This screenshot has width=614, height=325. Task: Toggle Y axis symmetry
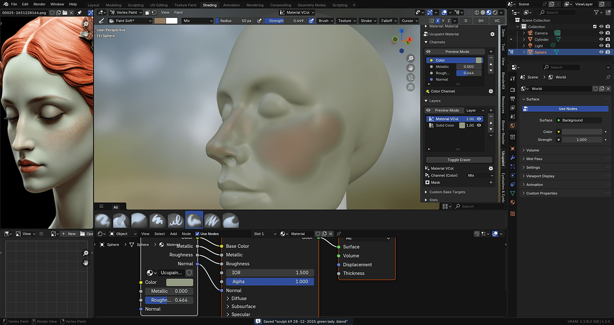pyautogui.click(x=443, y=21)
